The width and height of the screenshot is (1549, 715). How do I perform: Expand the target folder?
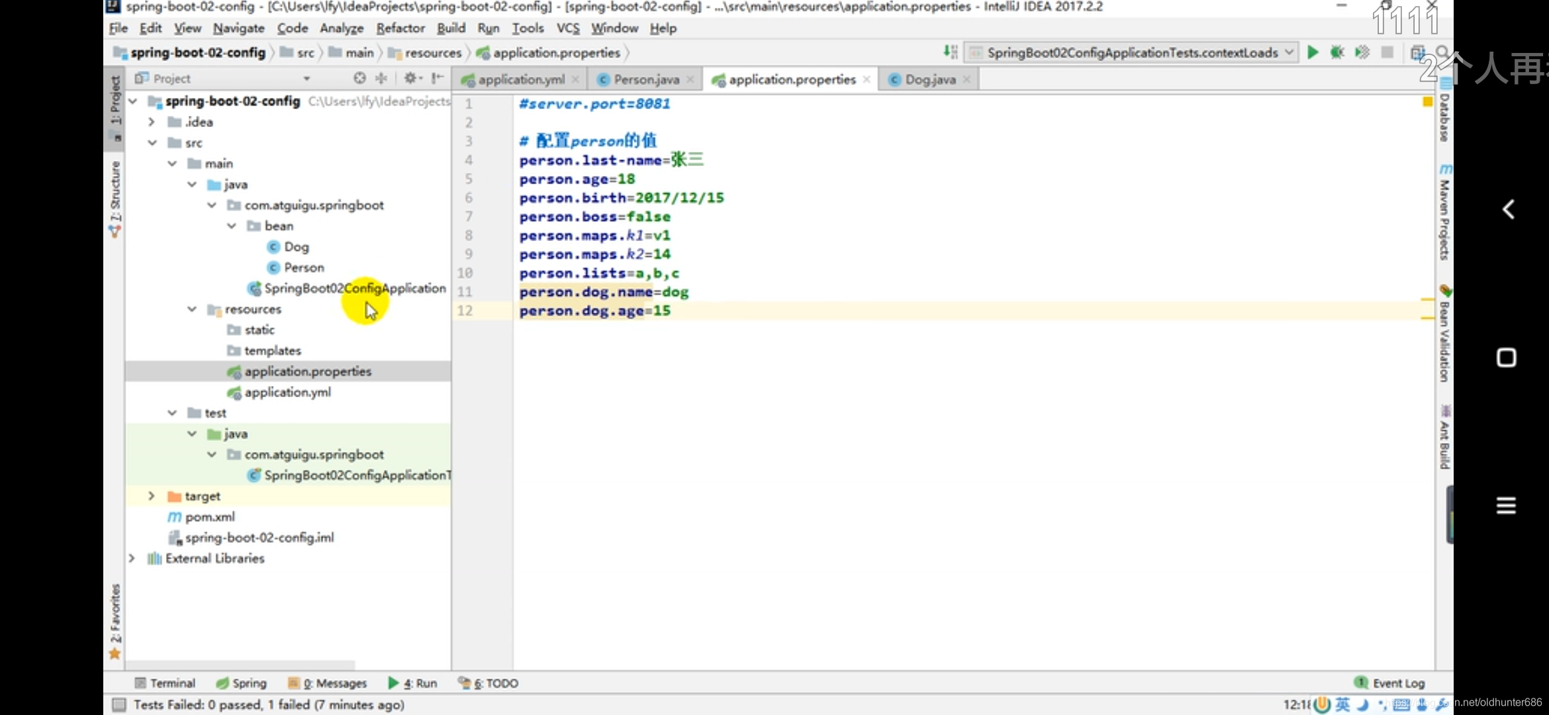click(x=152, y=496)
